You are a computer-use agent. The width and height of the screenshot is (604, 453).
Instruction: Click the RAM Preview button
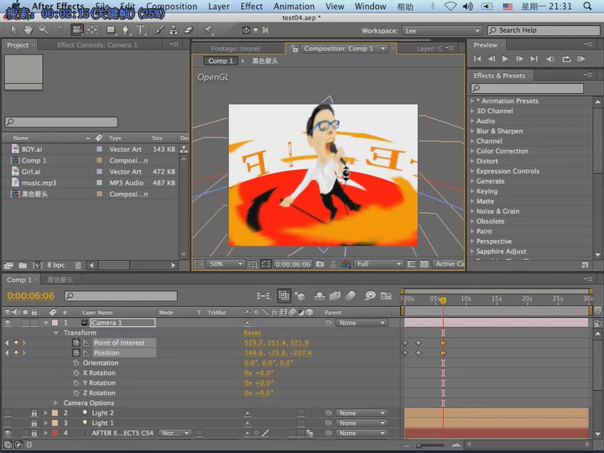581,59
